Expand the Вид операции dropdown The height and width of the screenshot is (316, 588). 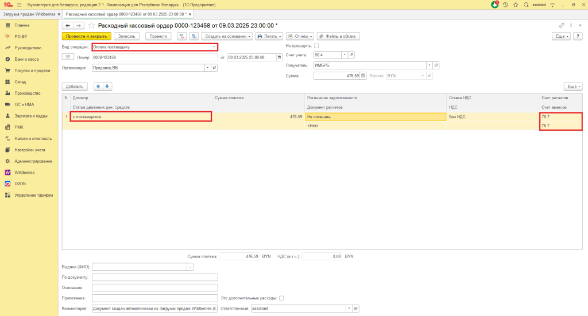point(214,47)
